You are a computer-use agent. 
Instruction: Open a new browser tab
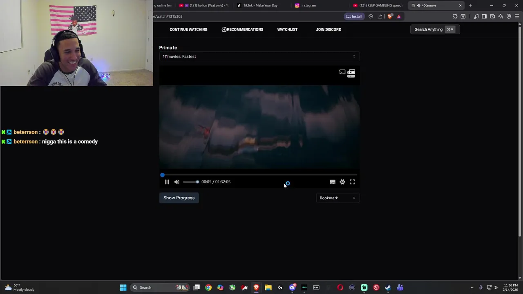pyautogui.click(x=470, y=5)
